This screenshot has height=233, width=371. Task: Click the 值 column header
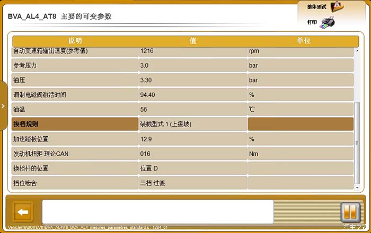pos(193,41)
